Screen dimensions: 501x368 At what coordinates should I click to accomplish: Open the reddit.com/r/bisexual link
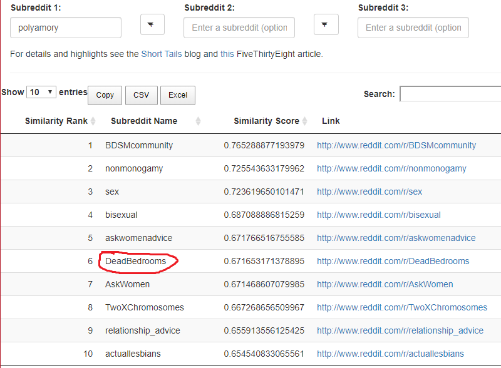tap(379, 215)
